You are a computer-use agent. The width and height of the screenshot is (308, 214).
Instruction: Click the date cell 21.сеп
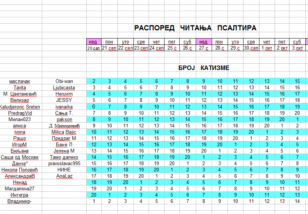109,48
